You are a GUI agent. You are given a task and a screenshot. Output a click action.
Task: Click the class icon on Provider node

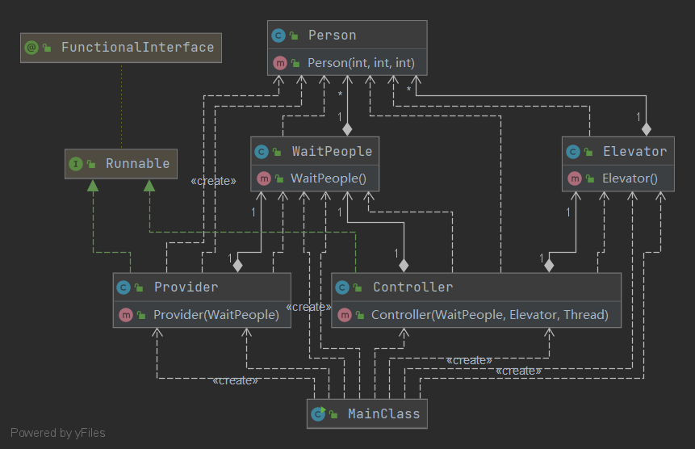click(x=124, y=287)
